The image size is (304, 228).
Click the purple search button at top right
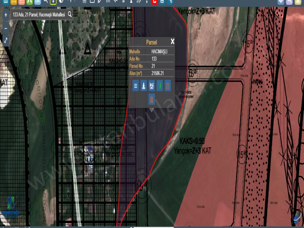click(x=289, y=1)
